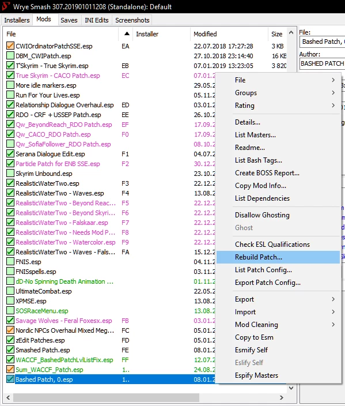Click List Dependencies menu item

coord(278,198)
